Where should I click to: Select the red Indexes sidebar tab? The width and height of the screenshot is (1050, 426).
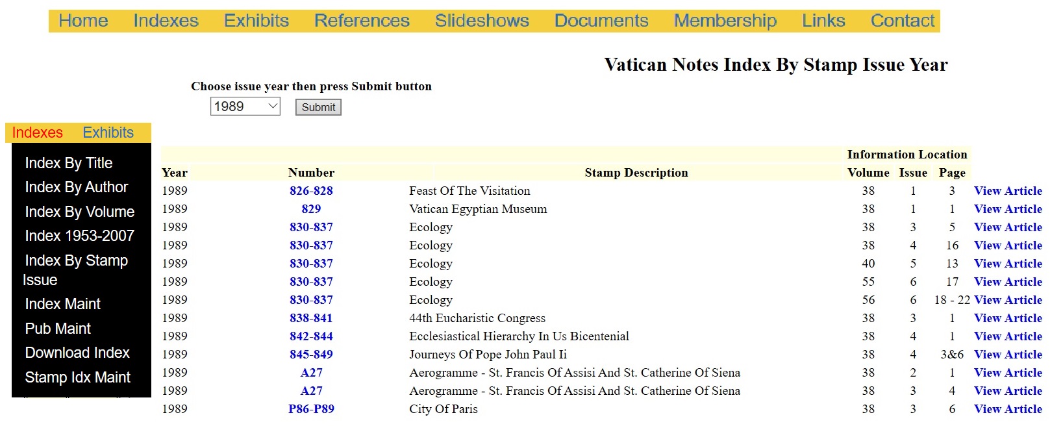click(x=38, y=132)
